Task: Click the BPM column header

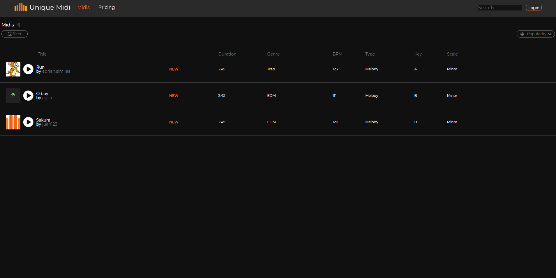Action: tap(338, 54)
